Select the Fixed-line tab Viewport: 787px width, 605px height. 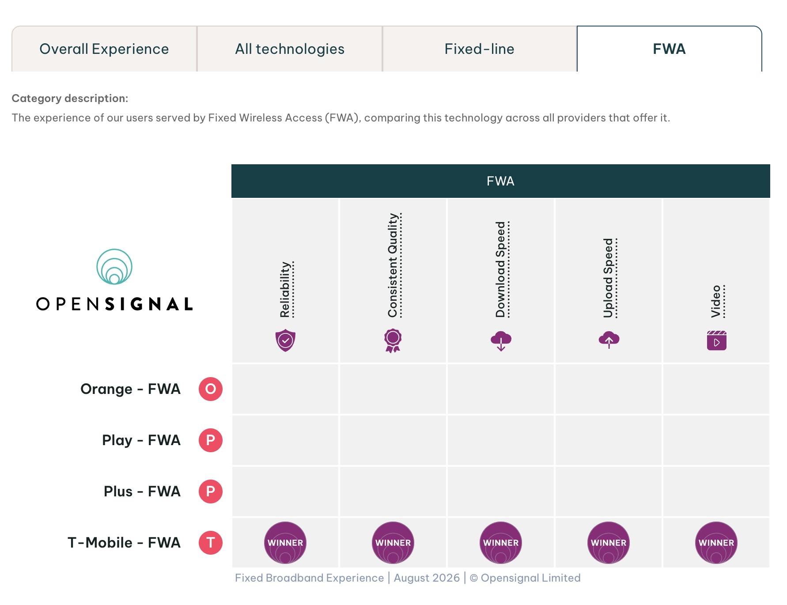480,49
